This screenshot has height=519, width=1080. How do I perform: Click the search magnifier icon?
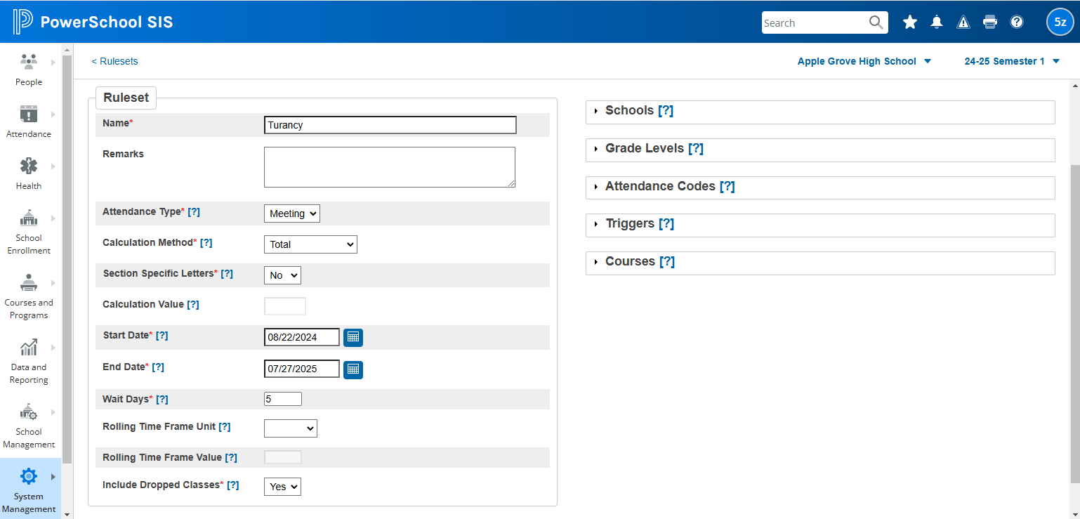click(876, 22)
